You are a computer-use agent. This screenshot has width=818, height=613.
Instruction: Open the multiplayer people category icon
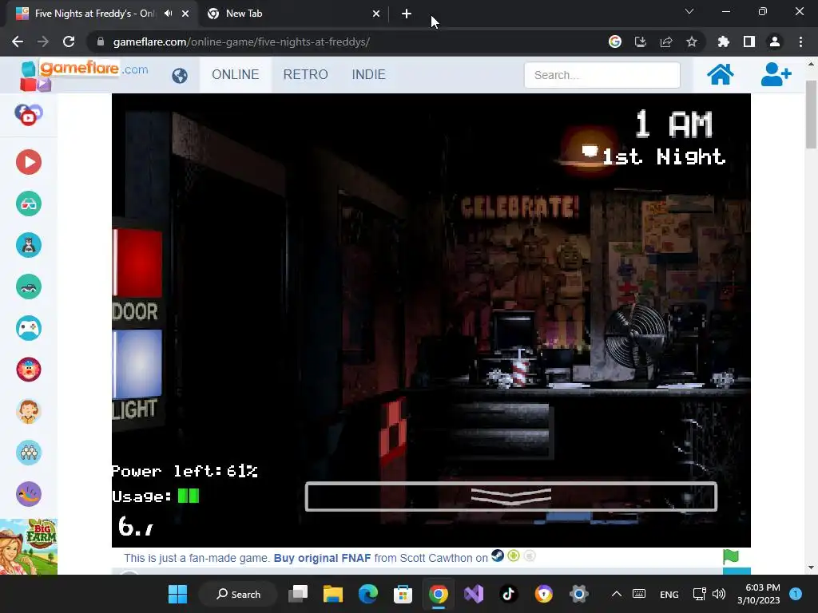coord(29,453)
